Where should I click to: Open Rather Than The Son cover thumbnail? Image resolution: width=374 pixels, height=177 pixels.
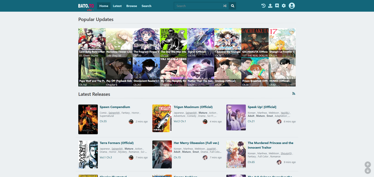point(201,72)
